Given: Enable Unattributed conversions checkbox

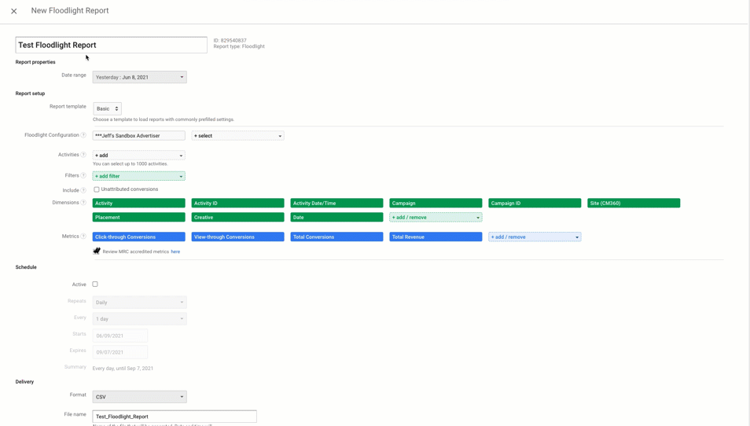Looking at the screenshot, I should (97, 189).
